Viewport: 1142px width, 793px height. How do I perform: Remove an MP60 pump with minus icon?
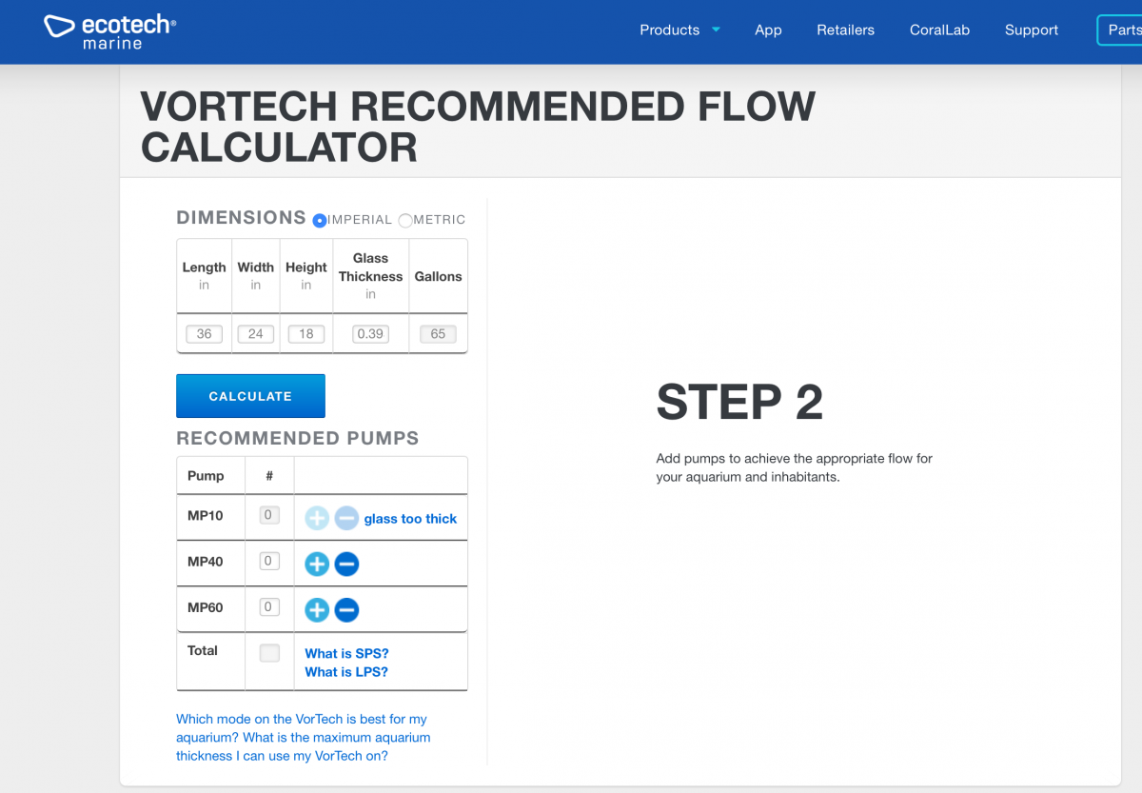point(346,610)
